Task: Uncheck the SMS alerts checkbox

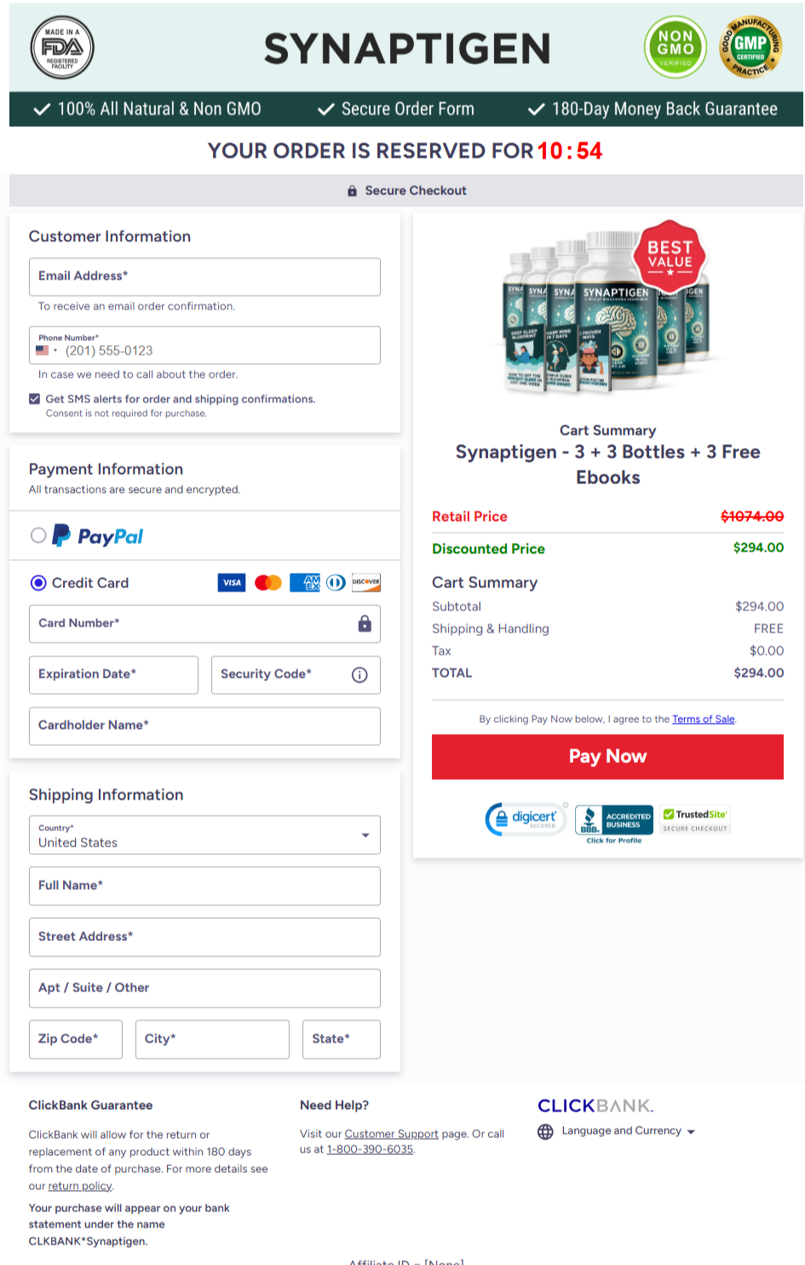Action: tap(35, 399)
